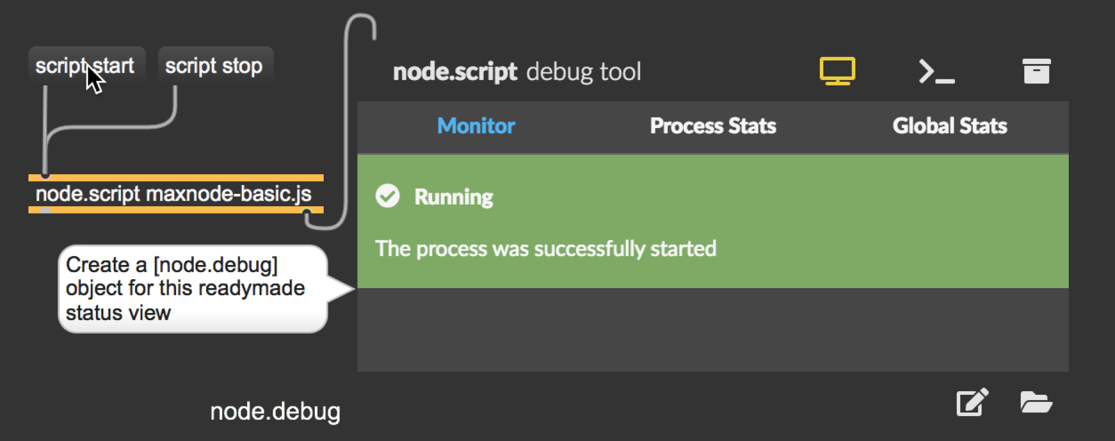The height and width of the screenshot is (441, 1115).
Task: Click the node.script left outlet
Action: (x=45, y=211)
